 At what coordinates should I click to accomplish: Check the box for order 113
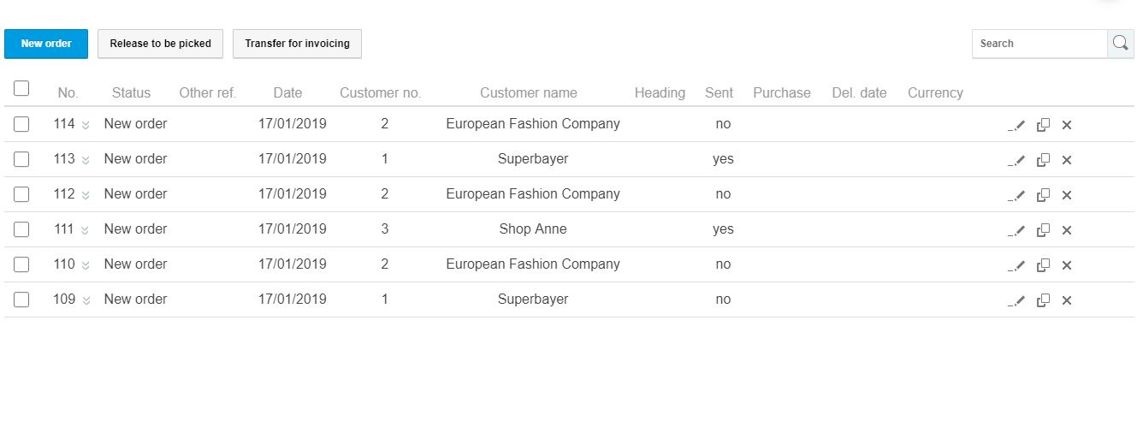tap(21, 159)
